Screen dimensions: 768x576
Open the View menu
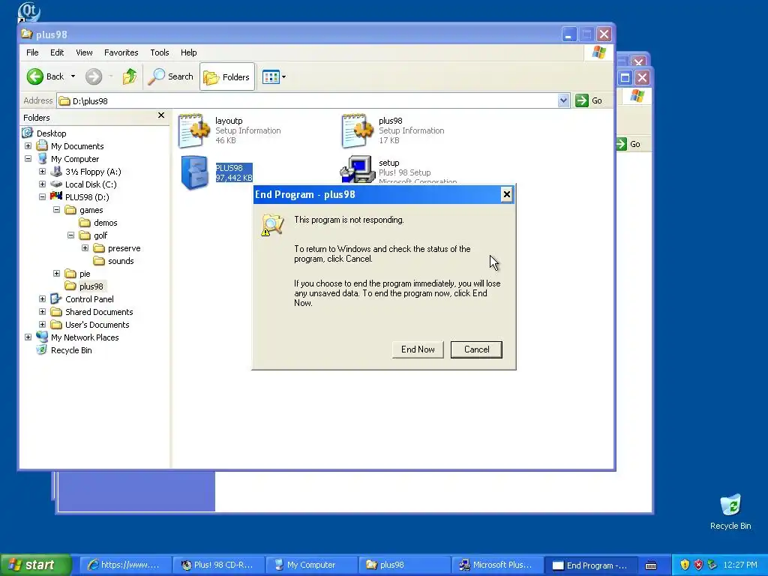tap(84, 52)
